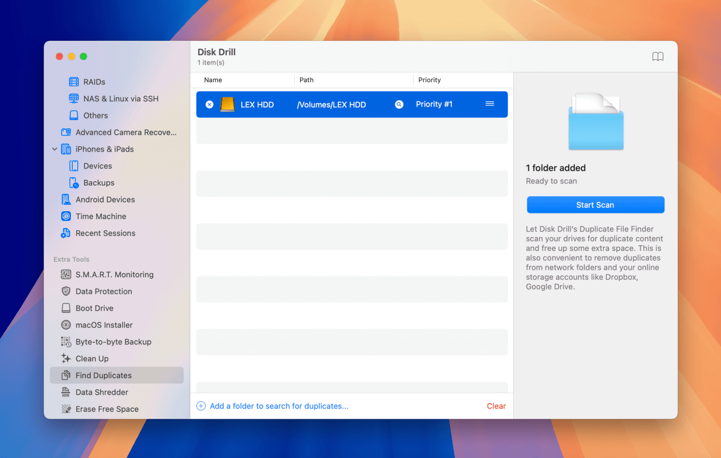721x458 pixels.
Task: Open Backups in the sidebar
Action: [x=99, y=183]
